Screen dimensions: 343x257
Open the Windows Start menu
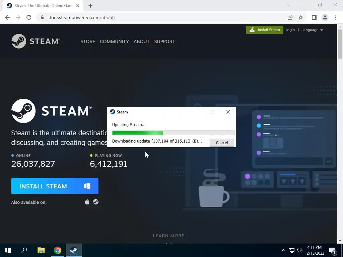pos(8,250)
